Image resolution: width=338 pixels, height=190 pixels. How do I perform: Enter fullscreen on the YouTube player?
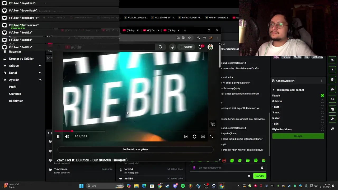(x=212, y=136)
